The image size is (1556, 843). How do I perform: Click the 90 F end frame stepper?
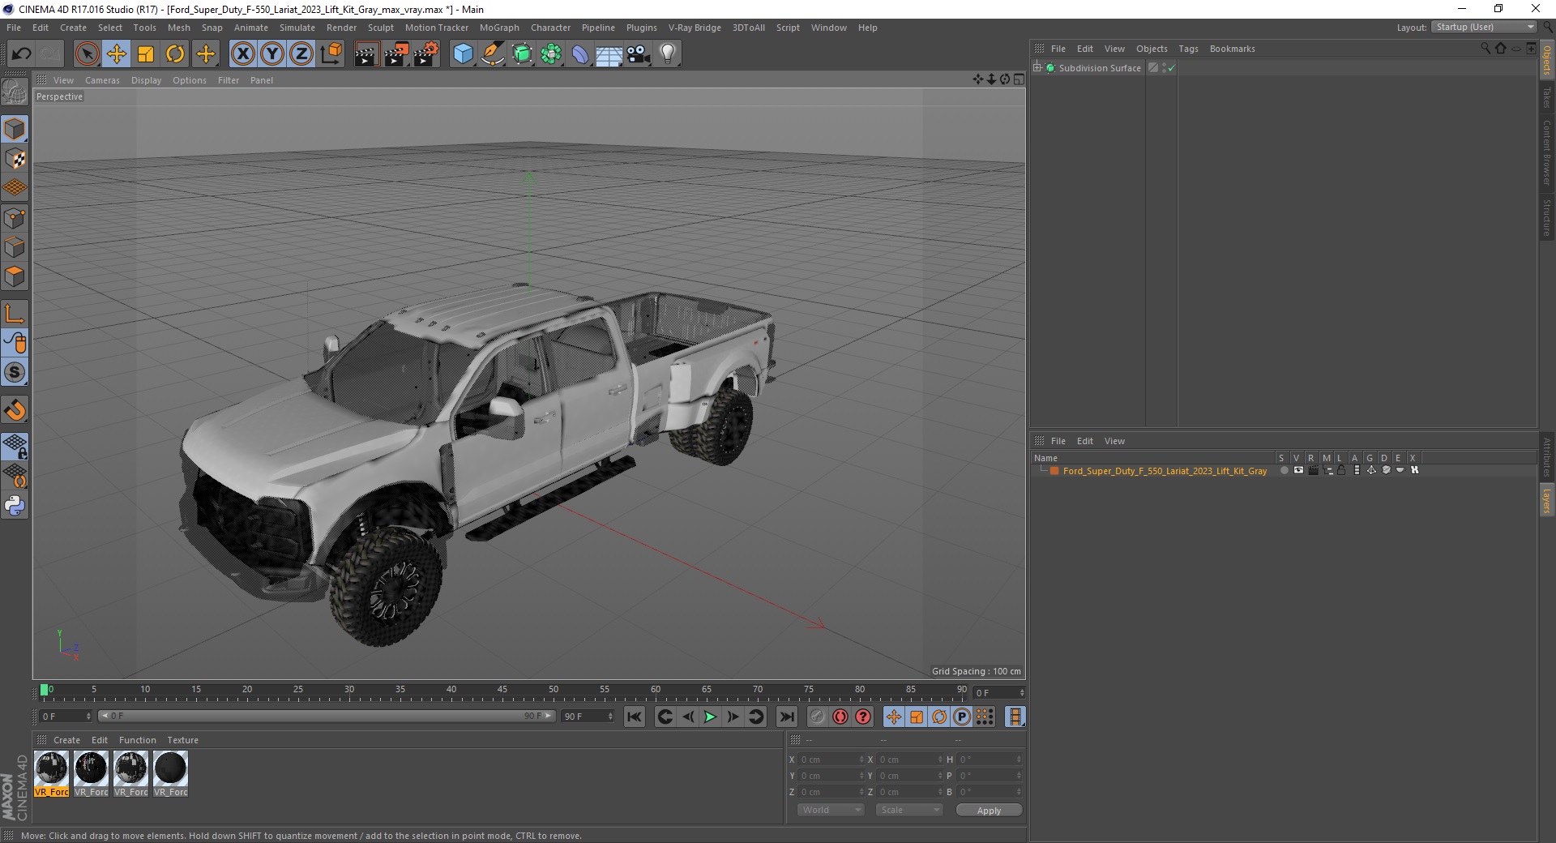pos(611,717)
